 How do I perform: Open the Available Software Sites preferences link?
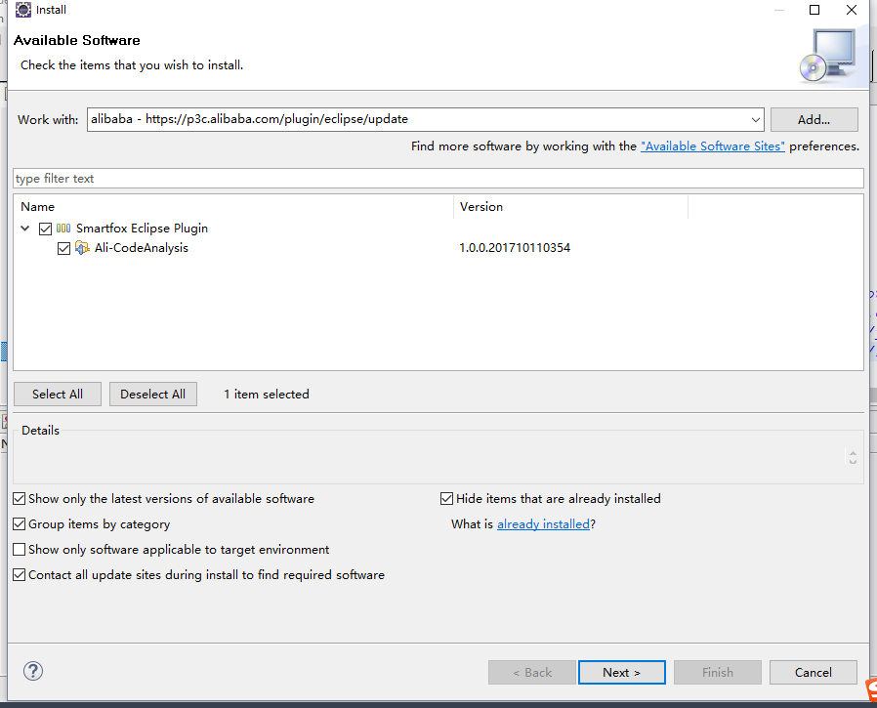pyautogui.click(x=713, y=146)
